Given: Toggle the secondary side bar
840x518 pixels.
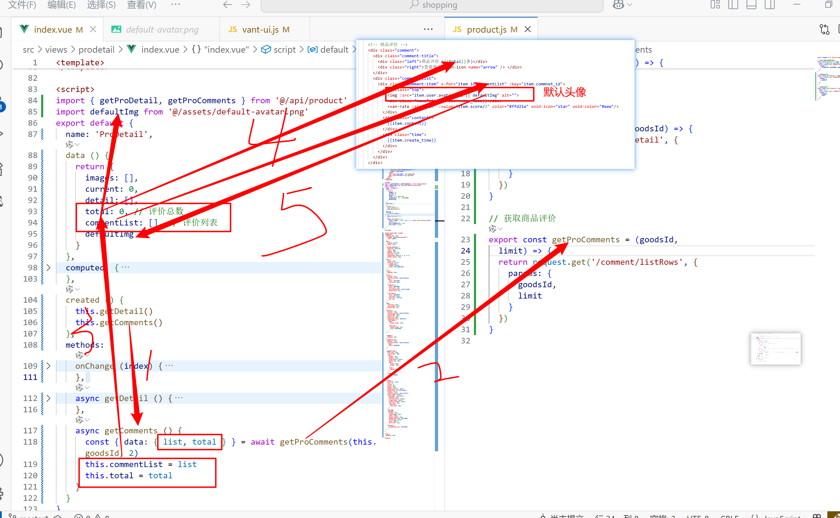Looking at the screenshot, I should pos(770,5).
